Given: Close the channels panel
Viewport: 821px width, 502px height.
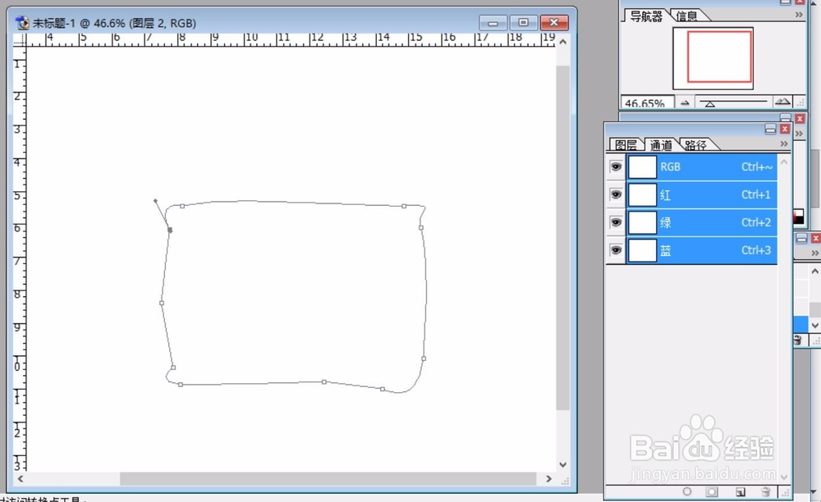Looking at the screenshot, I should (x=784, y=129).
